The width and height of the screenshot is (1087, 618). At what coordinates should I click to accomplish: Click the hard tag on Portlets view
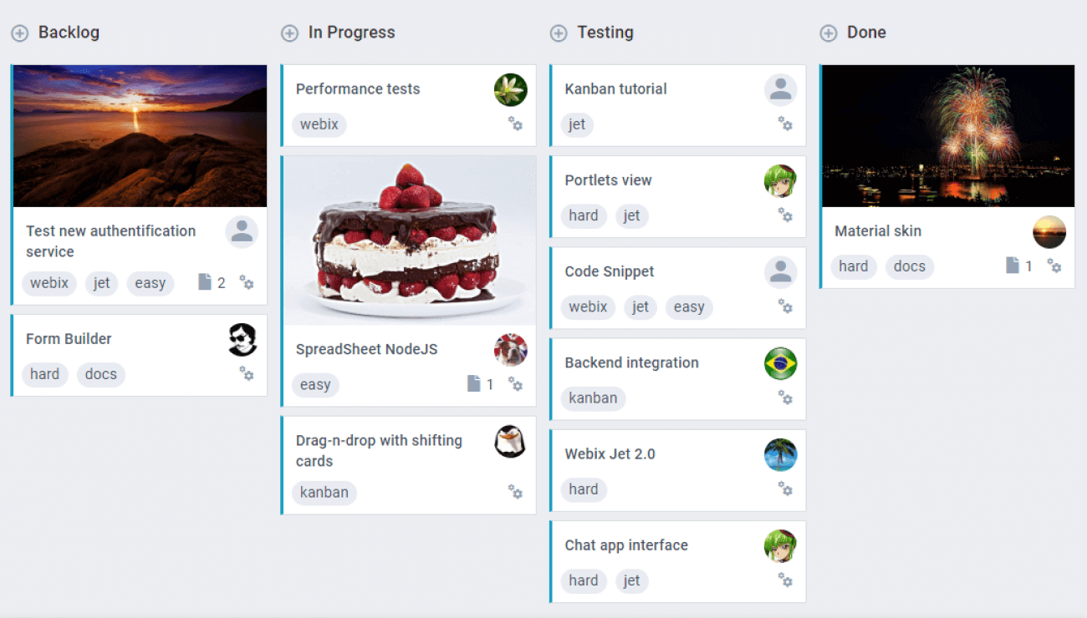point(584,215)
